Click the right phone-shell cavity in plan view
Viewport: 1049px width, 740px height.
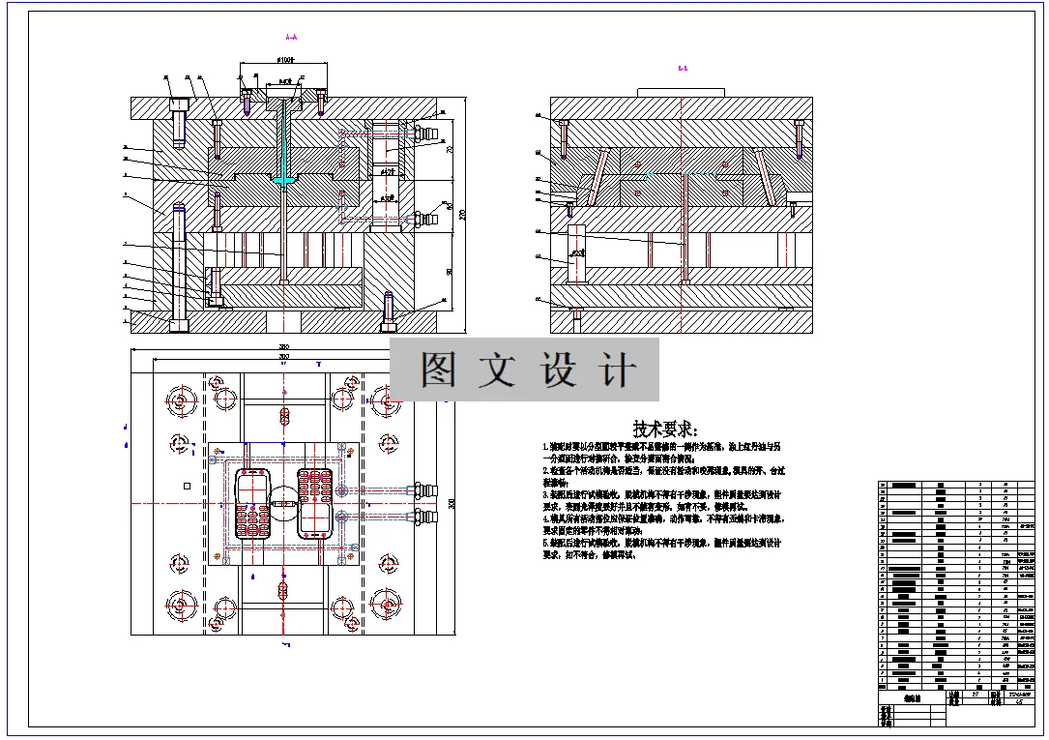pyautogui.click(x=315, y=504)
